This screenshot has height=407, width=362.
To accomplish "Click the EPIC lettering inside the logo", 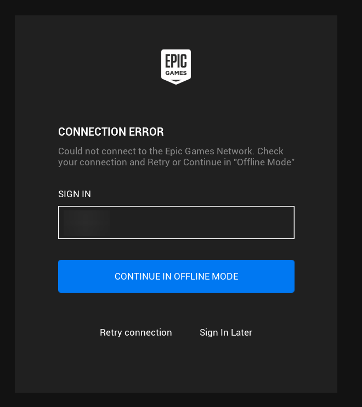I will [176, 61].
